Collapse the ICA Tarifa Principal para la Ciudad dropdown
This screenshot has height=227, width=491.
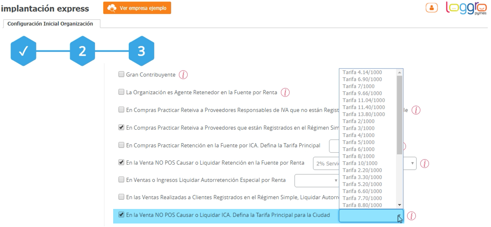coord(399,216)
